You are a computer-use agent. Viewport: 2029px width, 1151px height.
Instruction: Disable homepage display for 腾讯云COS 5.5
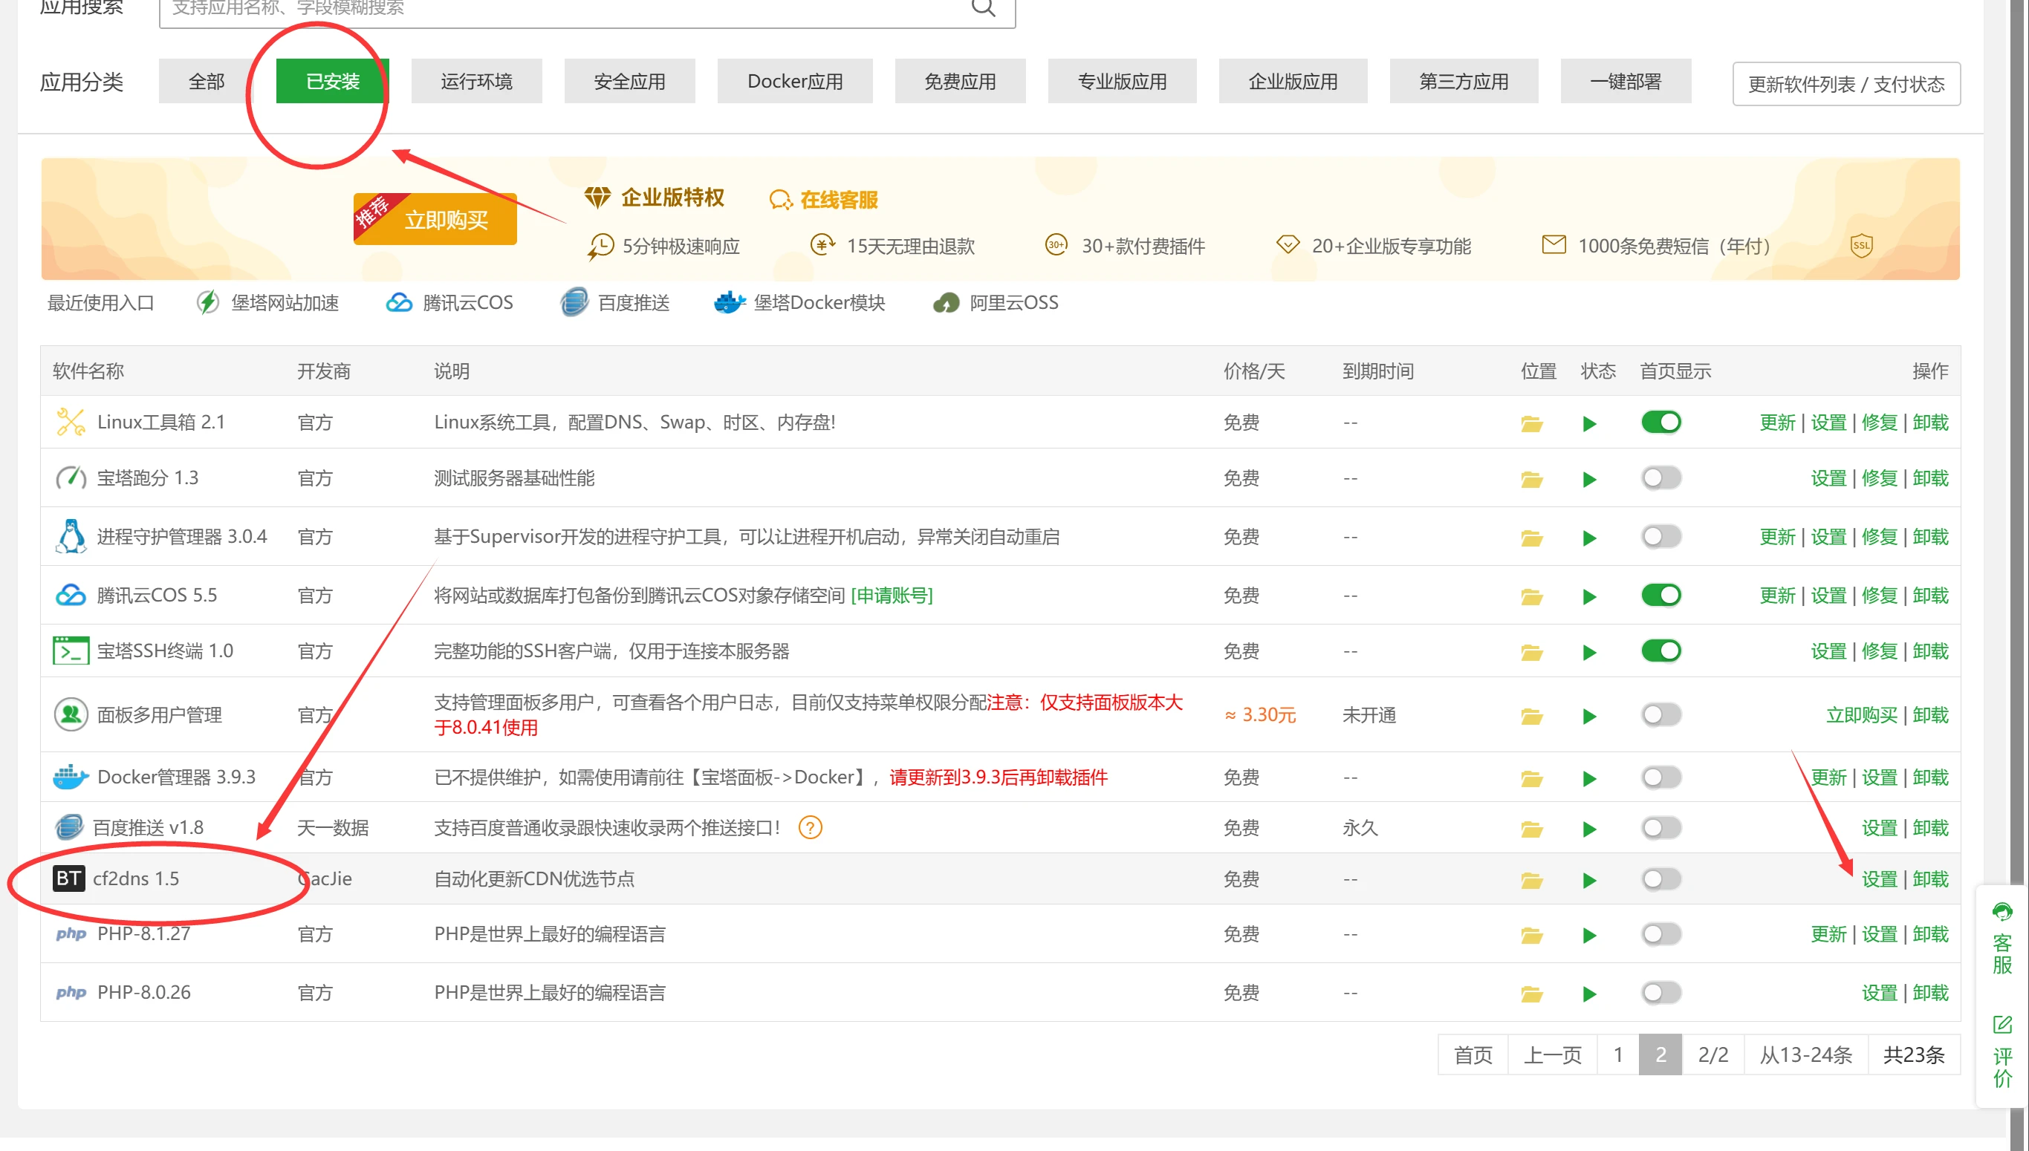[1661, 595]
